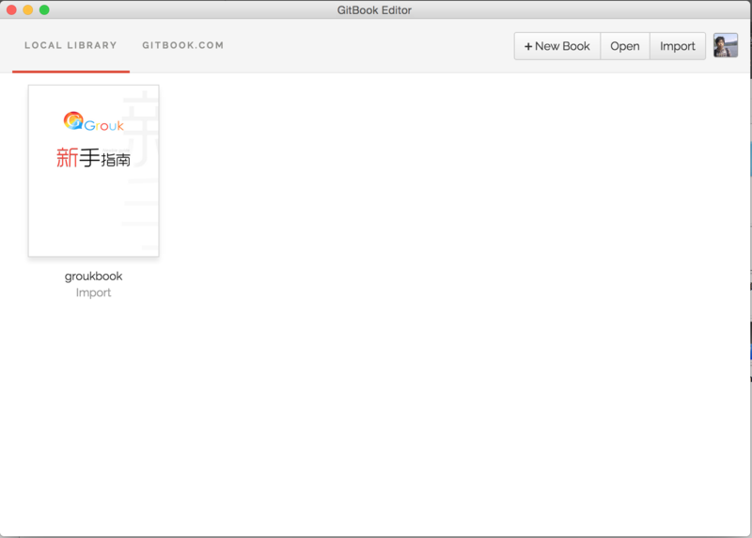This screenshot has width=752, height=538.
Task: Open the GitBook.com tab
Action: (182, 45)
